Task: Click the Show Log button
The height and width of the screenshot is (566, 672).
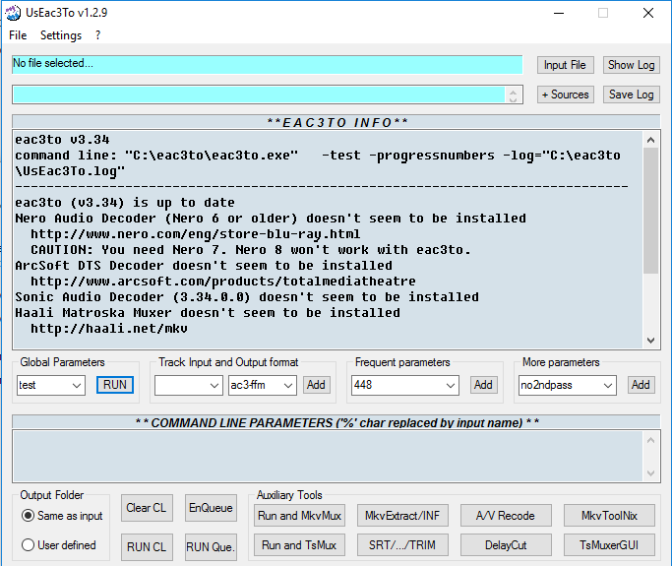Action: 631,65
